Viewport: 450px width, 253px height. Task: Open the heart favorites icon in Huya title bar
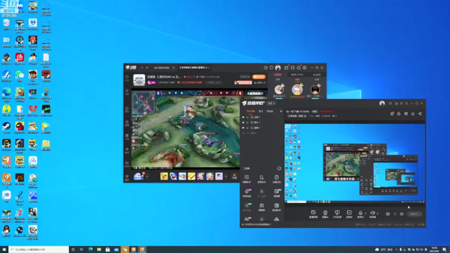click(x=272, y=67)
